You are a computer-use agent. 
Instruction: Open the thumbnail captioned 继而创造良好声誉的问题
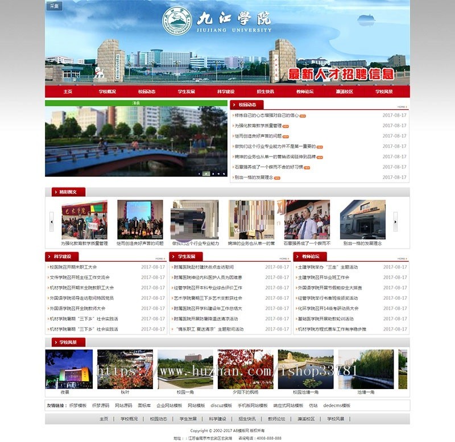pyautogui.click(x=140, y=220)
